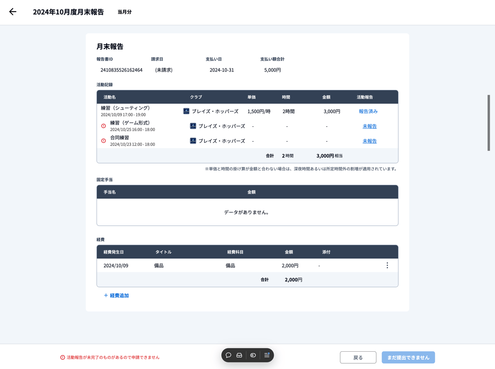
Task: Click 未報告 link for 練習（ゲーム形式）
Action: pos(369,126)
